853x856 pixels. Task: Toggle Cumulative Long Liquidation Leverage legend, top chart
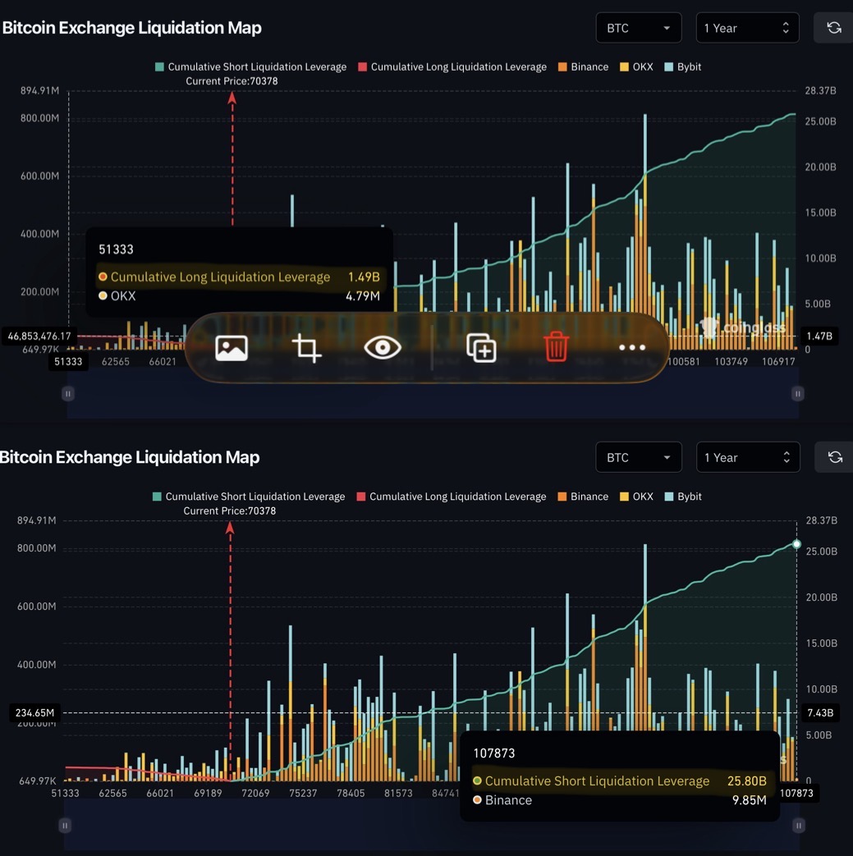tap(452, 66)
